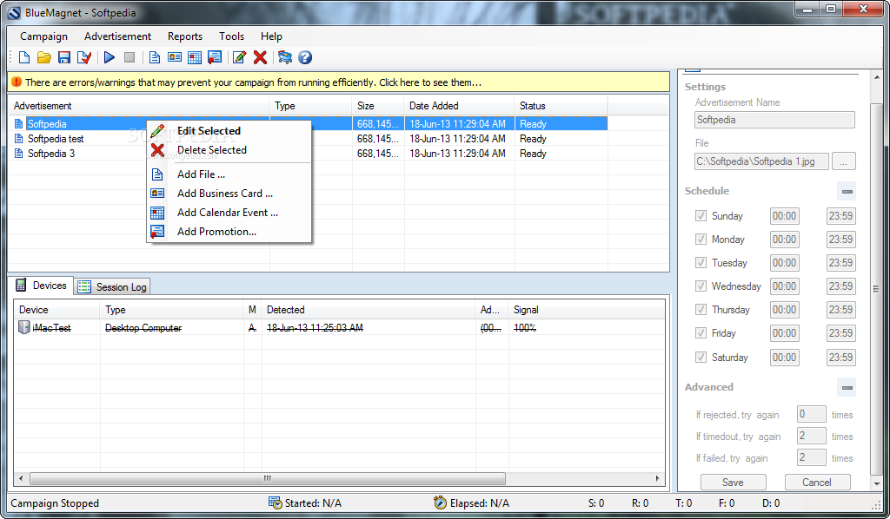The image size is (890, 519).
Task: Click the errors/warnings yellow notification bar
Action: click(338, 82)
